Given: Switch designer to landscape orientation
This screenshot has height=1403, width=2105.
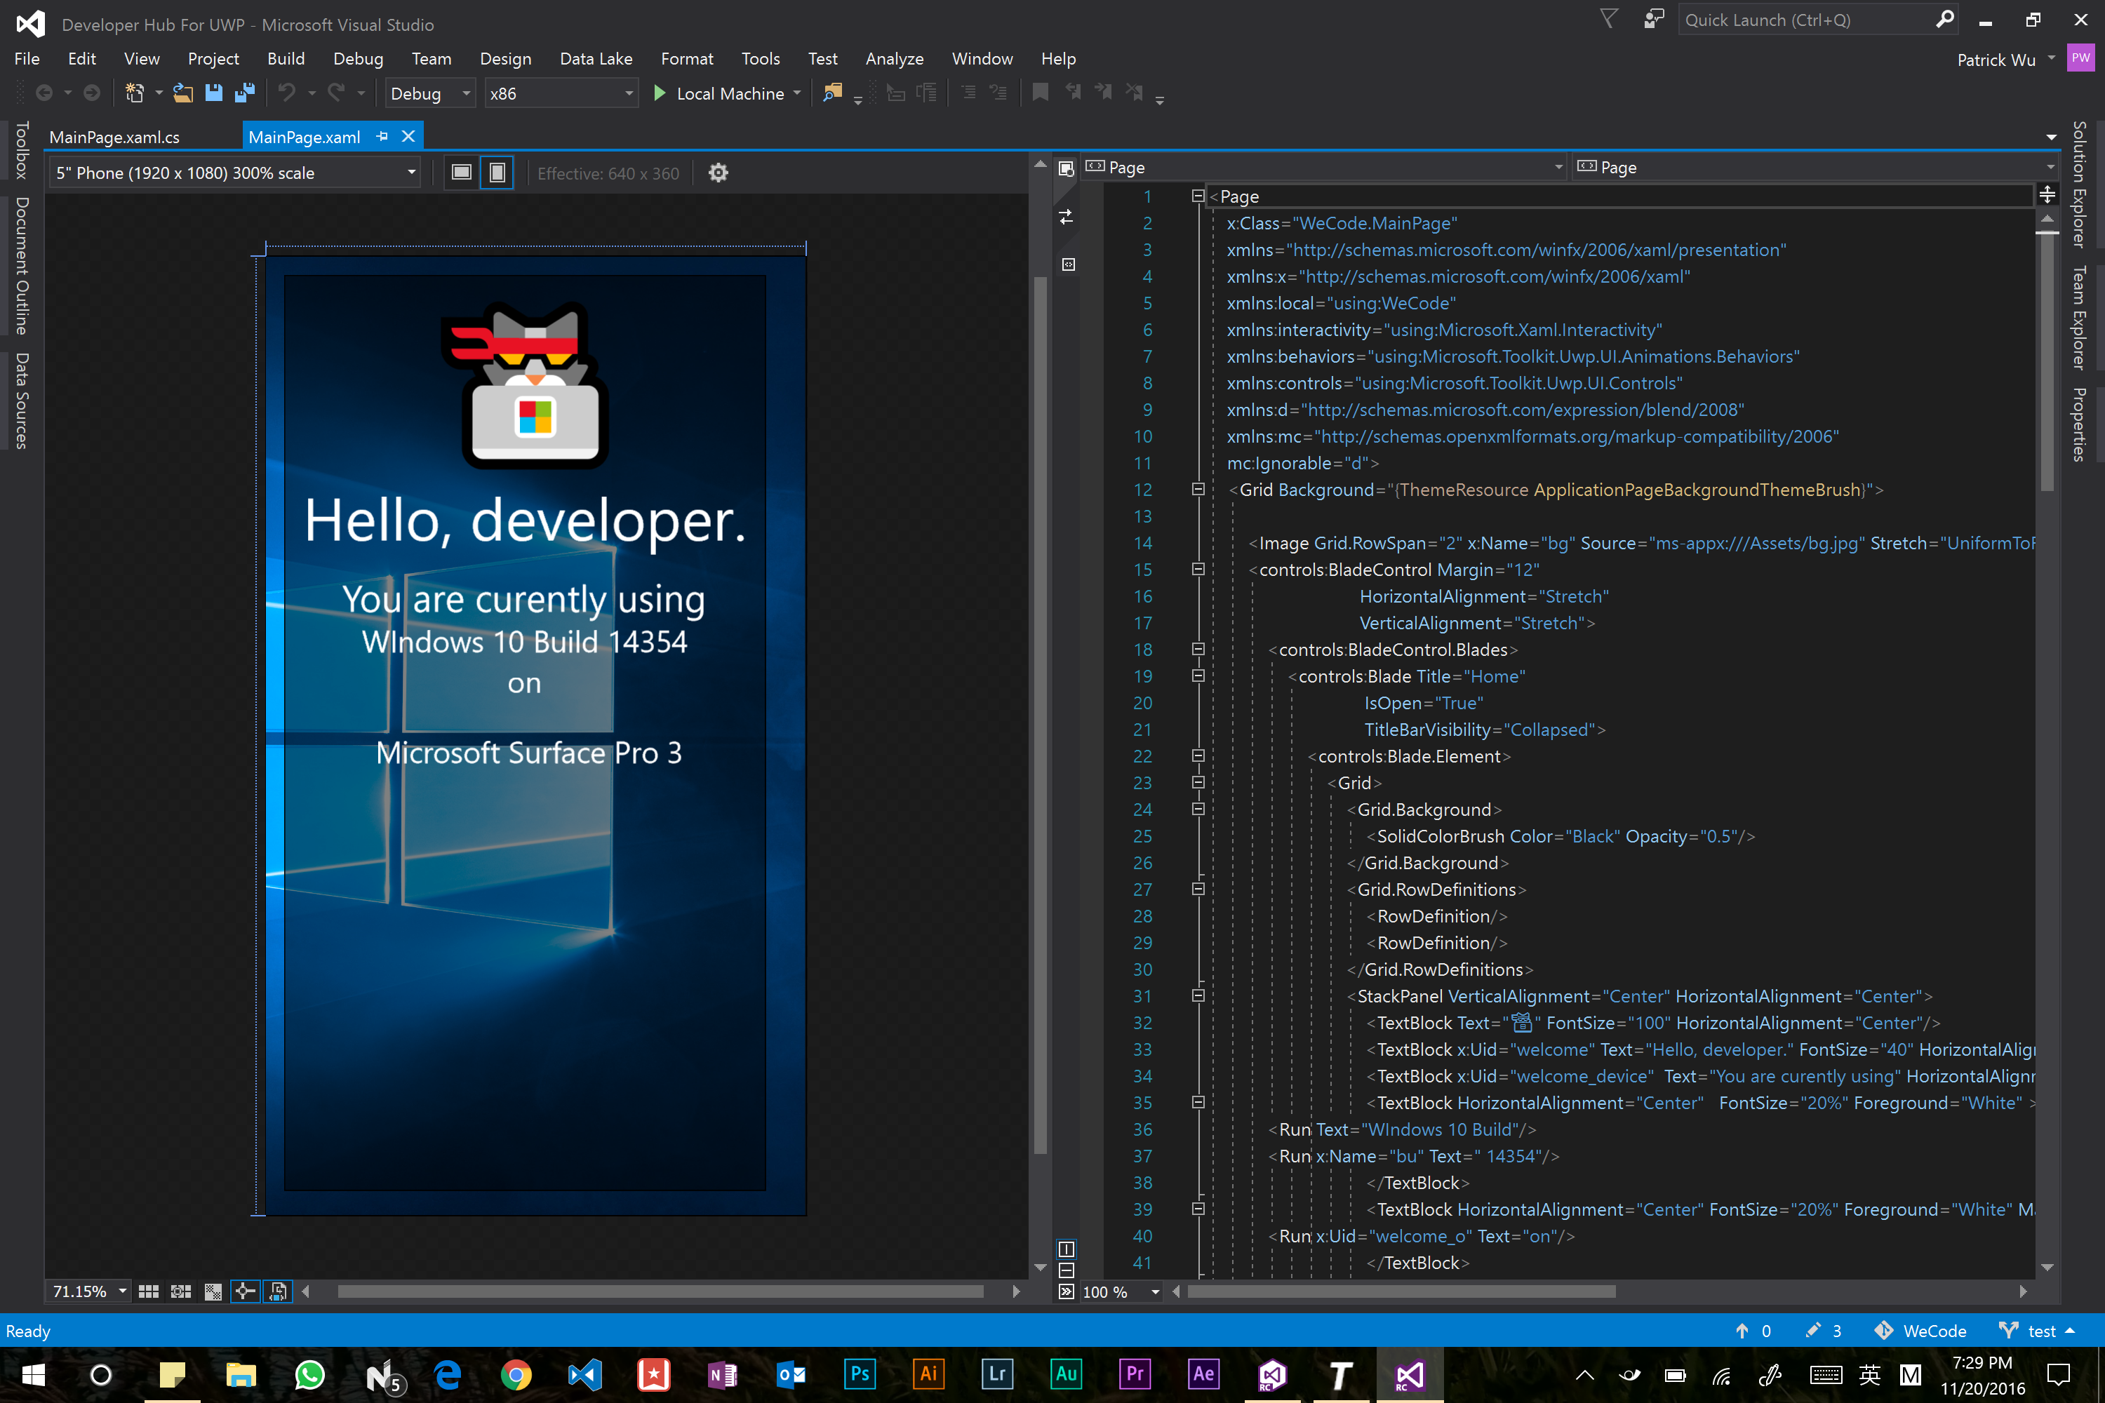Looking at the screenshot, I should click(462, 173).
